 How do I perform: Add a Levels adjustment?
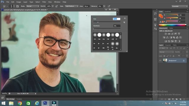[169, 34]
